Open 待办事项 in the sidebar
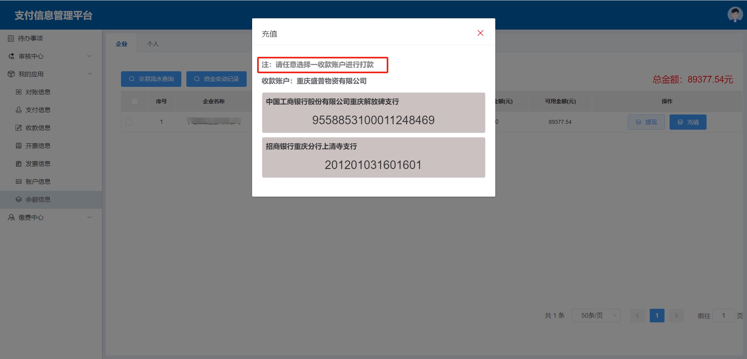747x359 pixels. click(30, 38)
